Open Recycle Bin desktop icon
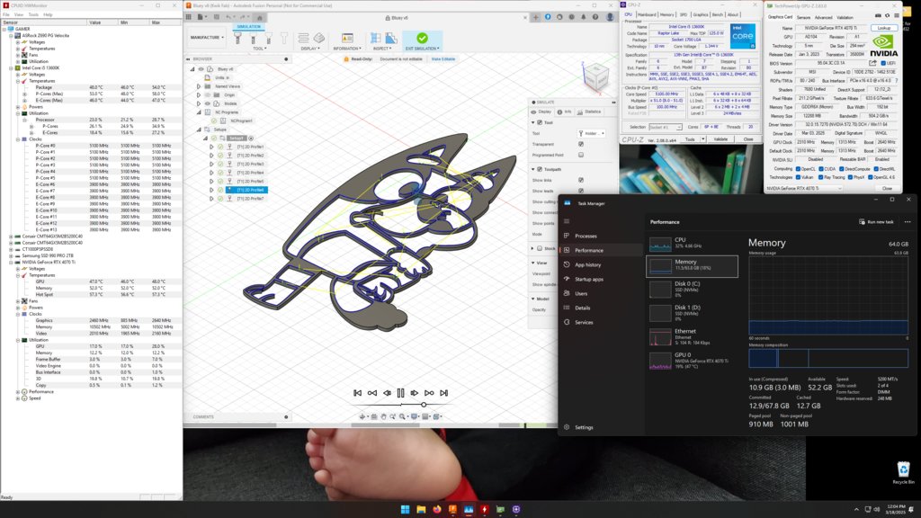 pyautogui.click(x=903, y=472)
